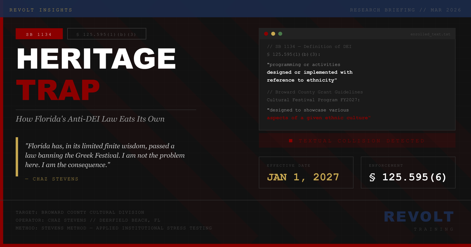Viewport: 471px width, 247px height.
Task: Click the red dot in code window
Action: [266, 34]
